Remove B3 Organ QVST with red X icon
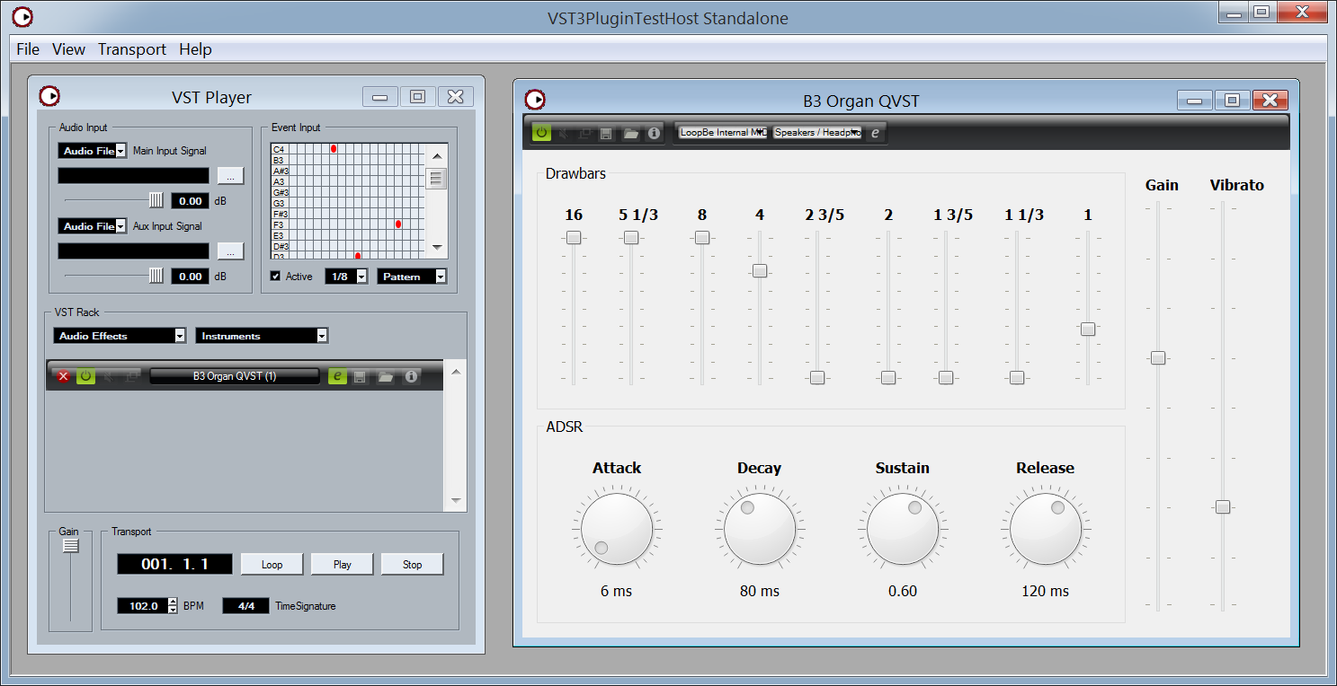Screen dimensions: 1337x686 [x=63, y=376]
